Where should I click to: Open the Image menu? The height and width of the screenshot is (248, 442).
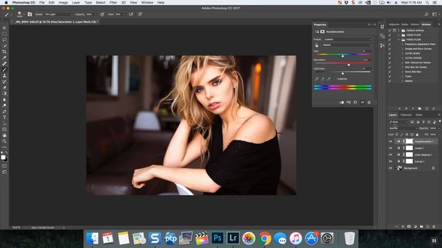[63, 3]
